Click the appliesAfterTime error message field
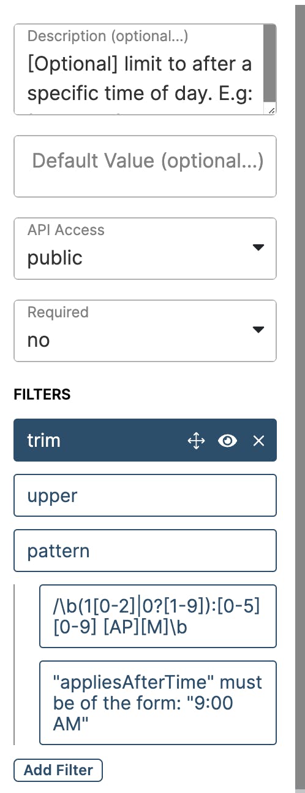The width and height of the screenshot is (305, 793). tap(158, 703)
